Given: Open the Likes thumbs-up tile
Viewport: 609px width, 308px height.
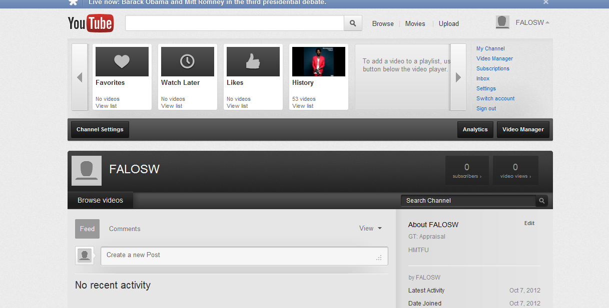Looking at the screenshot, I should click(253, 61).
